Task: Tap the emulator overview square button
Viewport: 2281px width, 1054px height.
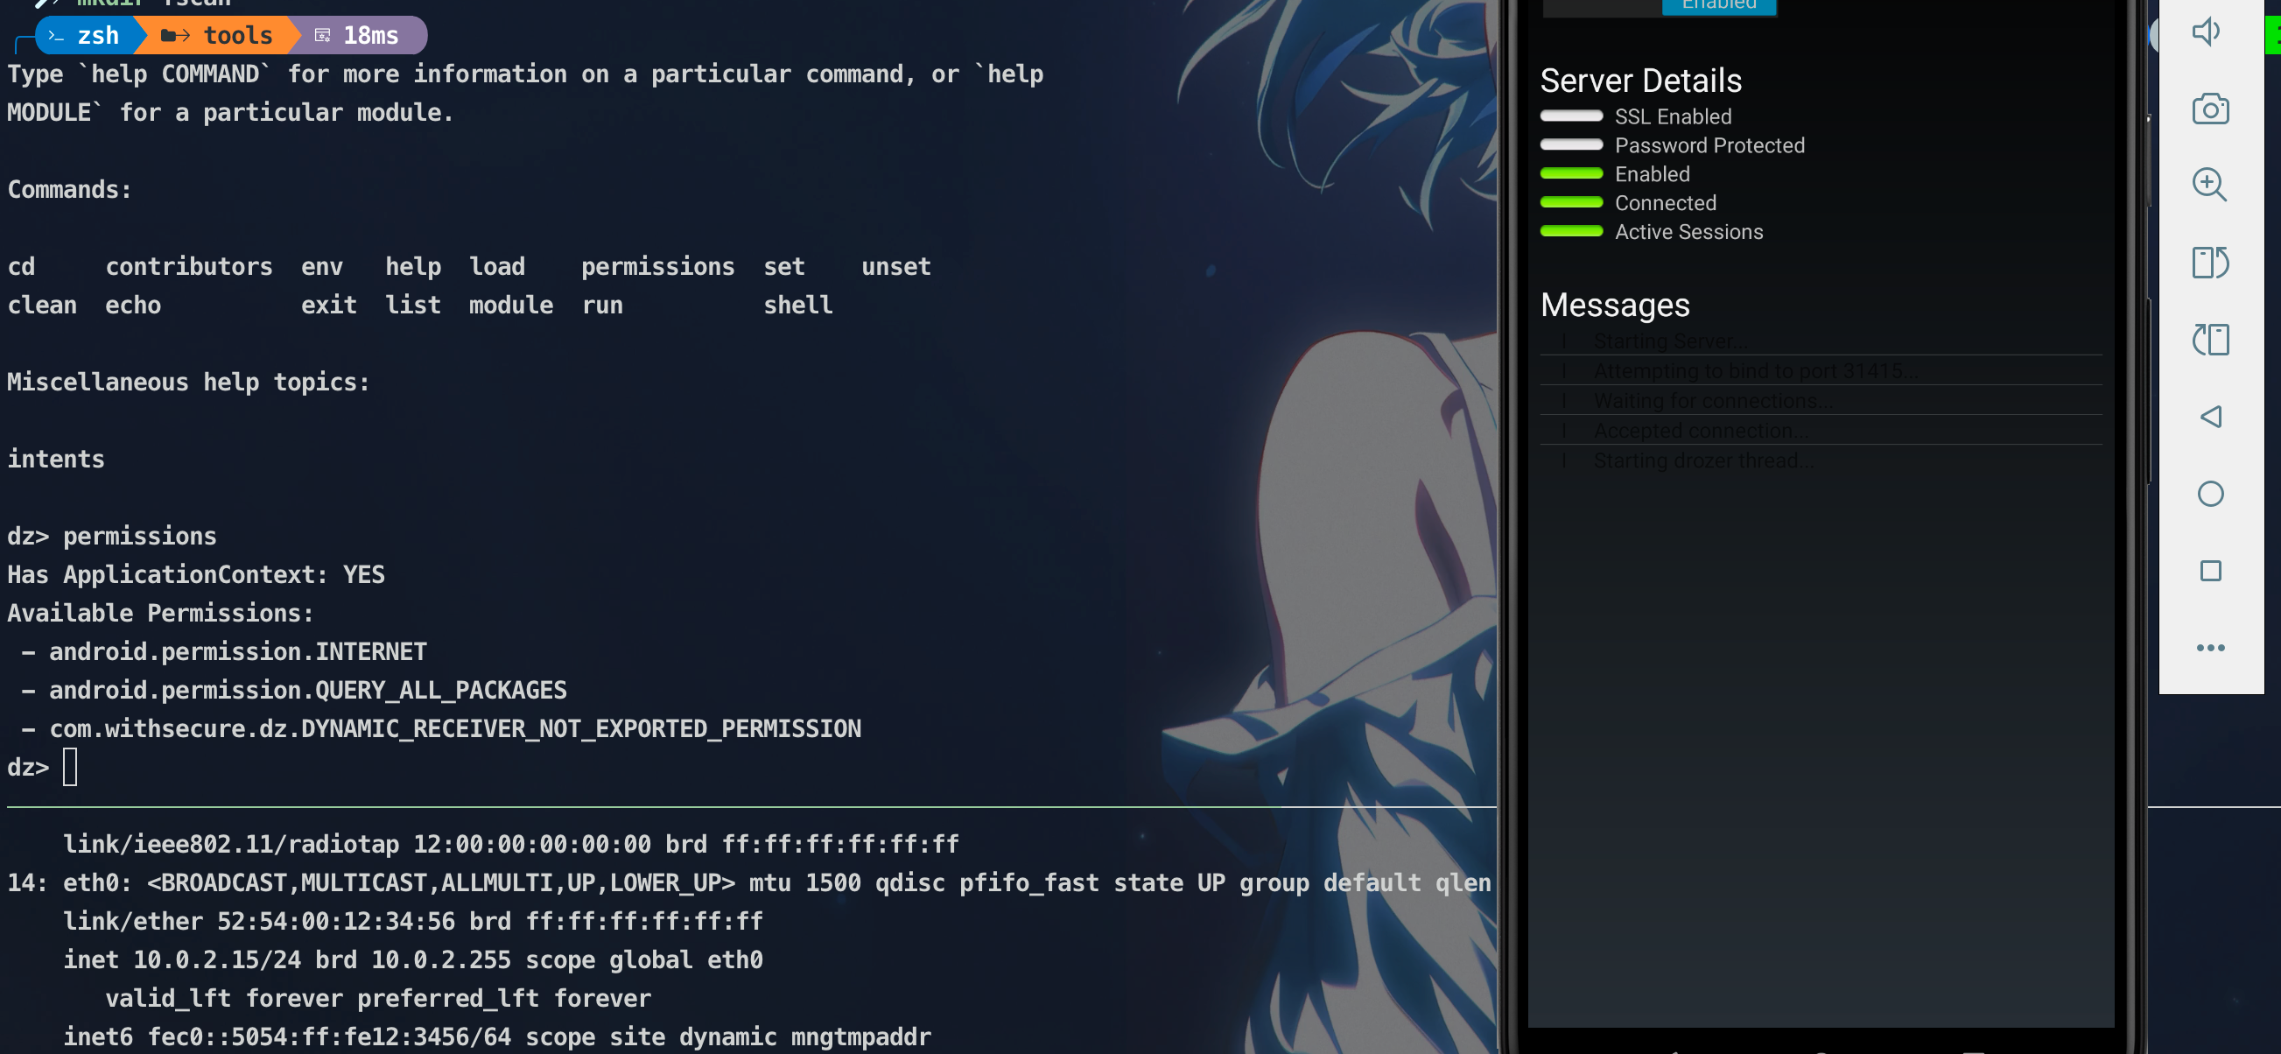Action: [x=2210, y=571]
